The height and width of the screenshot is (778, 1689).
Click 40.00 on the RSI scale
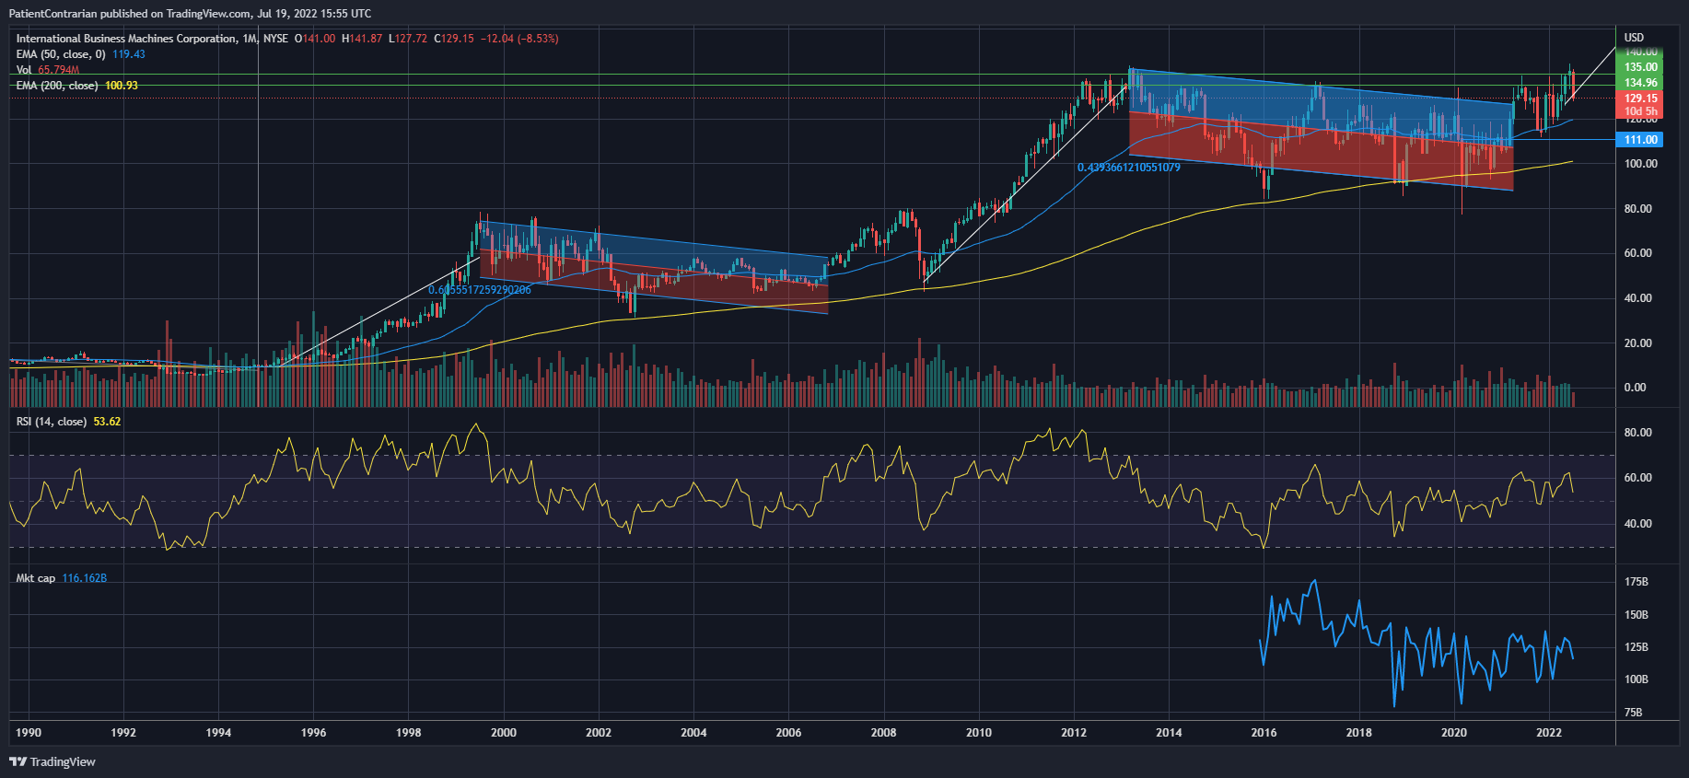[1637, 524]
